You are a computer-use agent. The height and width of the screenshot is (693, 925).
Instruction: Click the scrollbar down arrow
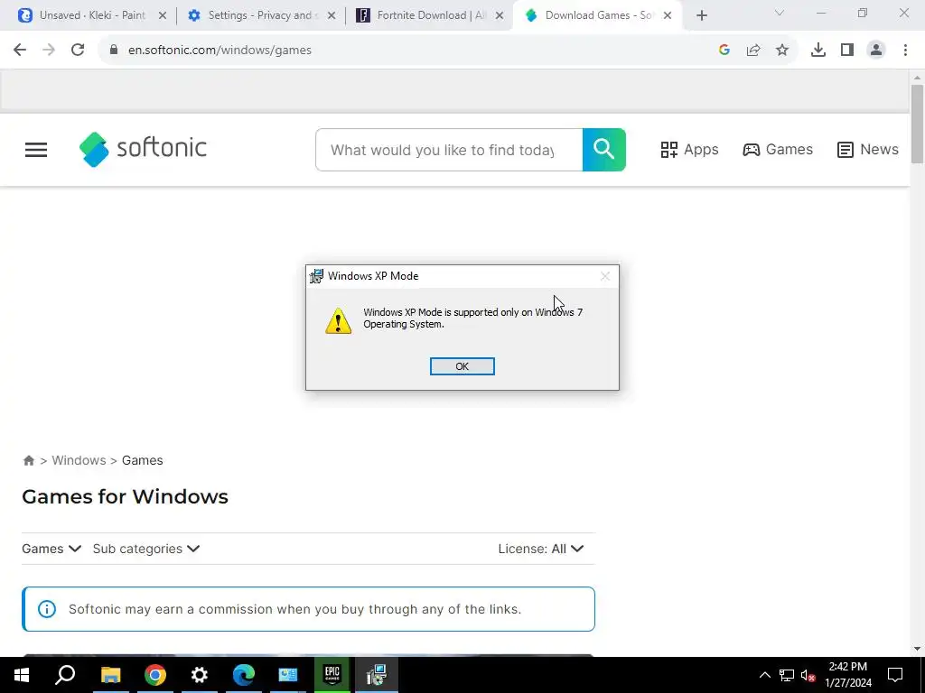917,649
